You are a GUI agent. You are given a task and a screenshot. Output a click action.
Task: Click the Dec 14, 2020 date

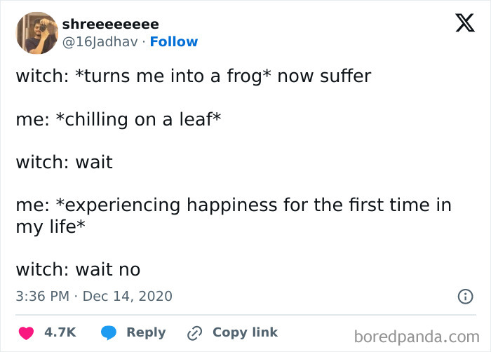point(127,296)
